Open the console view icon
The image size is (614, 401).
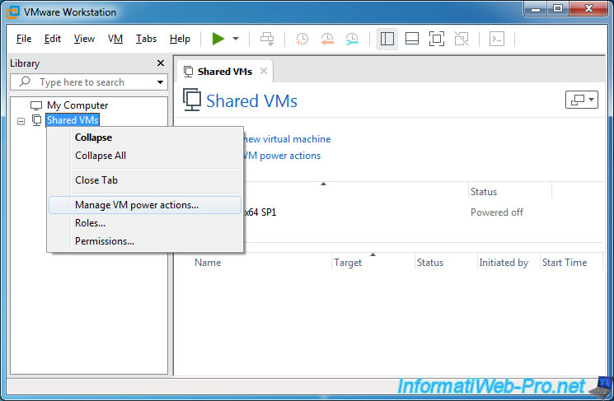click(497, 39)
